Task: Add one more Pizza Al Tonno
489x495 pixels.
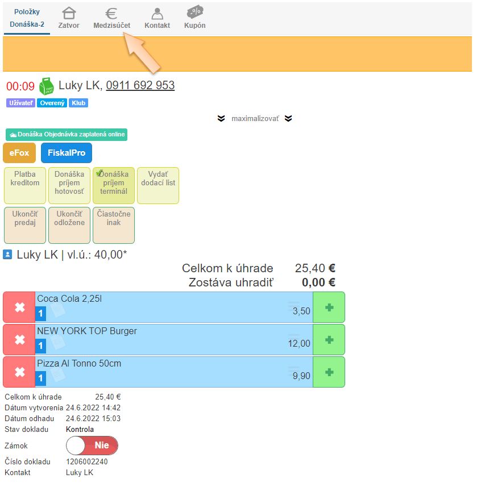Action: [329, 372]
